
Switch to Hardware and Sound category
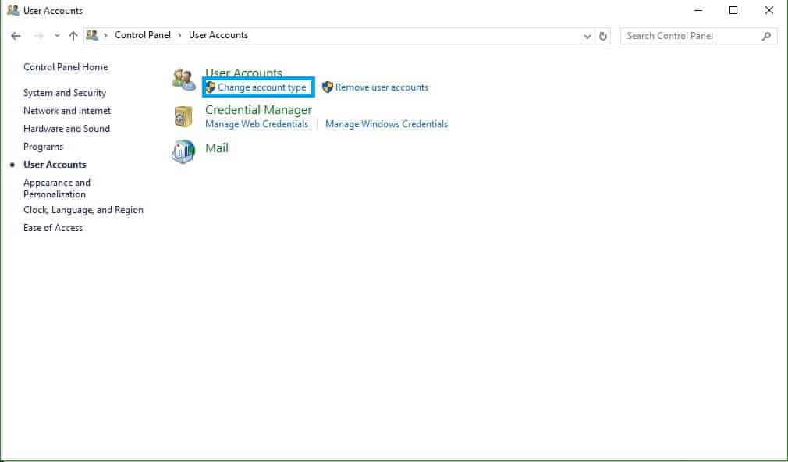point(66,128)
